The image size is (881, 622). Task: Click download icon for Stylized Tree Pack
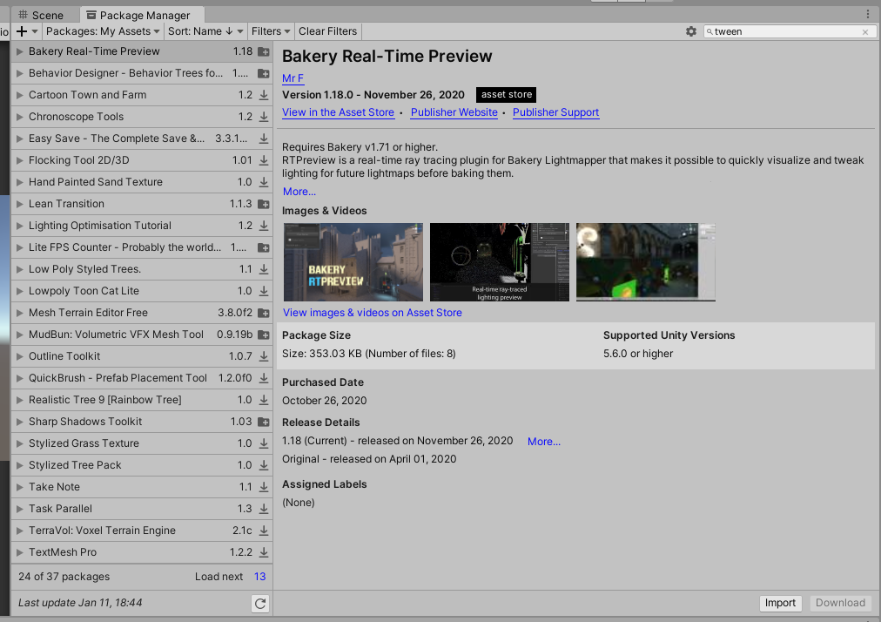point(264,466)
